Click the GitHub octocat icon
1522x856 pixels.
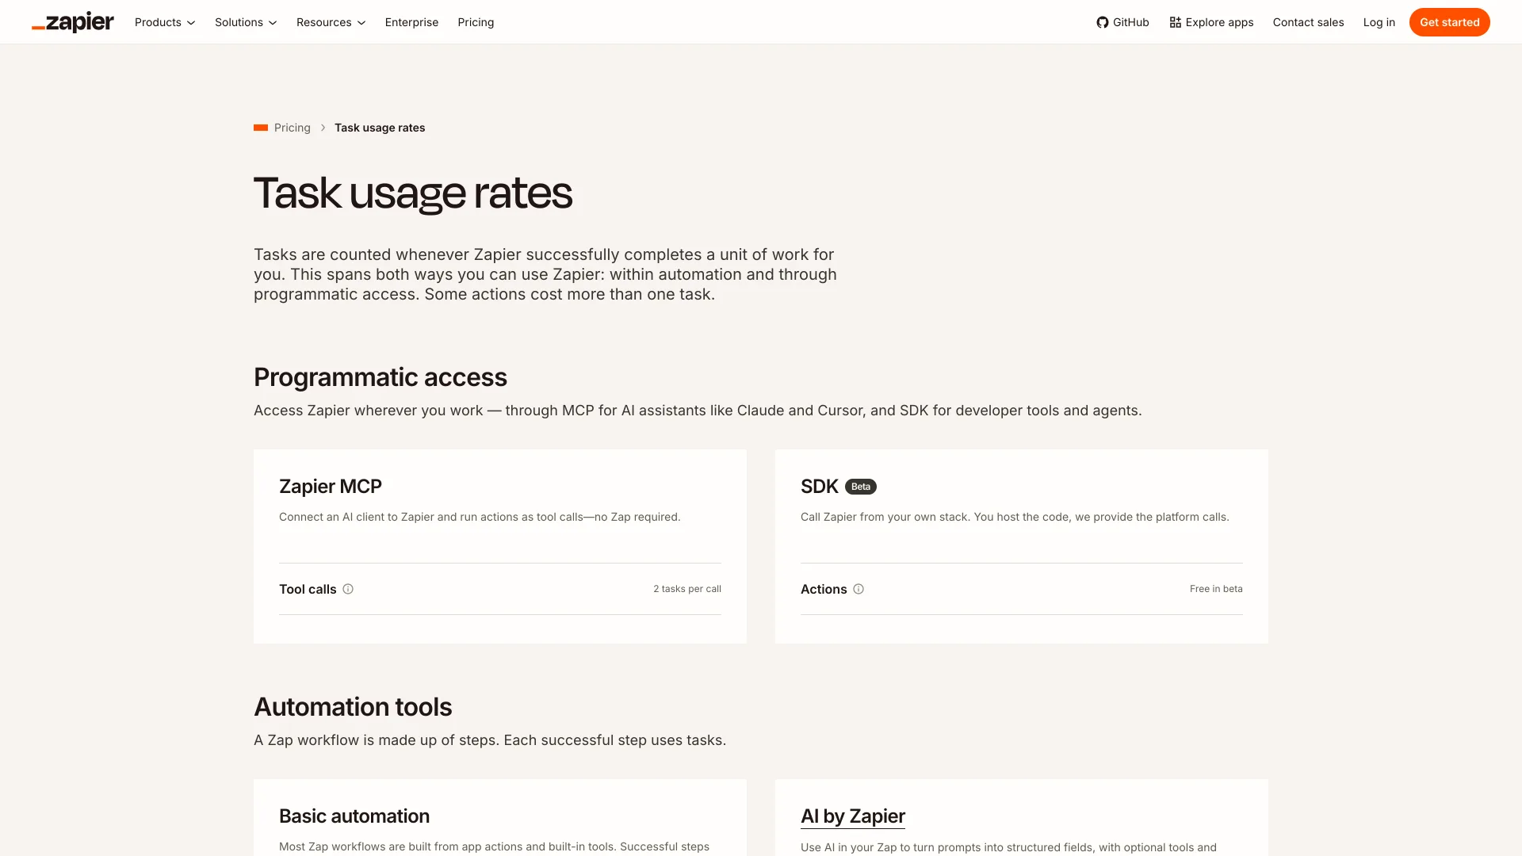click(x=1103, y=22)
